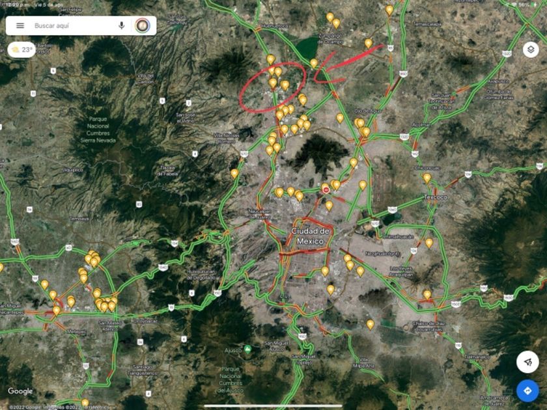This screenshot has height=410, width=547.
Task: Tap the 'San Mateo Atenco' label
Action: pyautogui.click(x=110, y=326)
